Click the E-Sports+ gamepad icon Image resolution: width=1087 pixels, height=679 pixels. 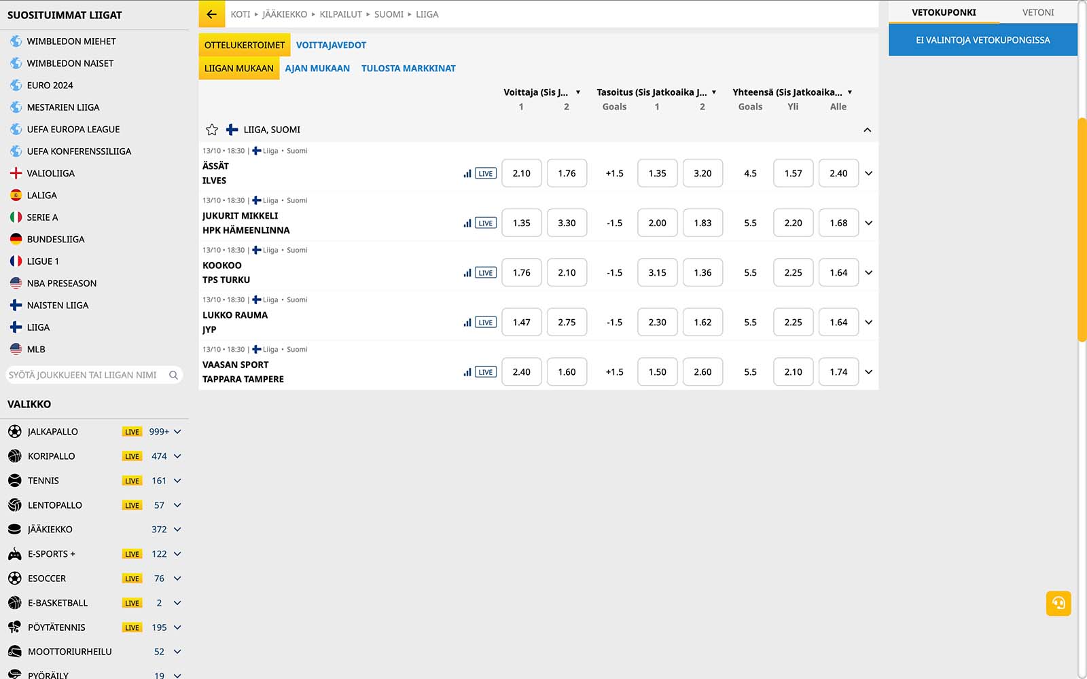pos(15,554)
